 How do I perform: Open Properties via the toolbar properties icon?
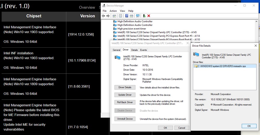click(x=121, y=16)
